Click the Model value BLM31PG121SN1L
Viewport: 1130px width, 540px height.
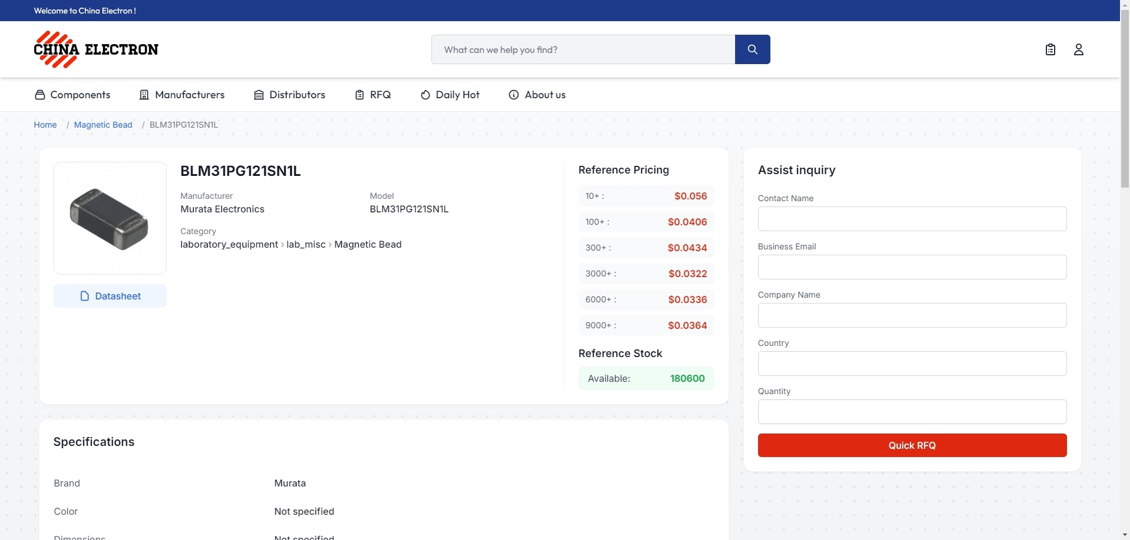(x=409, y=209)
